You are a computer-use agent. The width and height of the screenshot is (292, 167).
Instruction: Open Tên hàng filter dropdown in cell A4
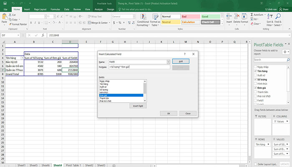(x=22, y=58)
